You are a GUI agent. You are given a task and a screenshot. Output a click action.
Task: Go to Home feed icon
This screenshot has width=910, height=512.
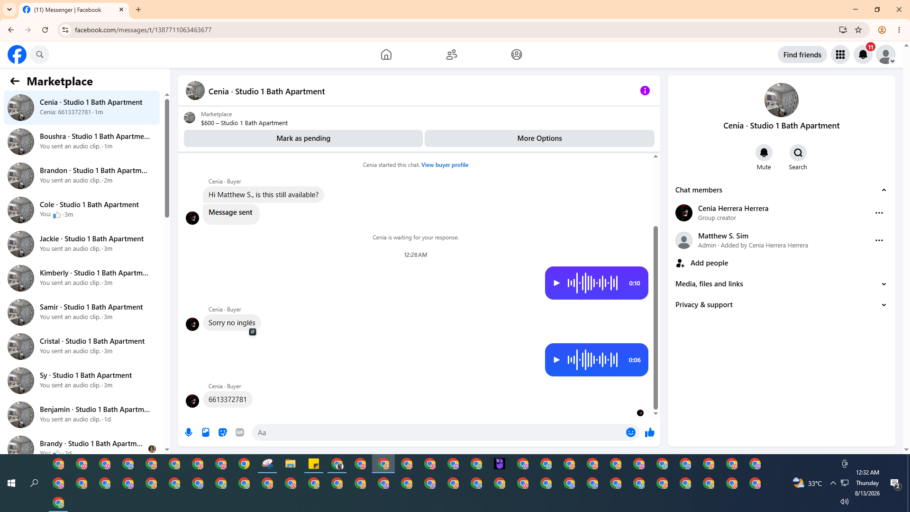pyautogui.click(x=386, y=55)
